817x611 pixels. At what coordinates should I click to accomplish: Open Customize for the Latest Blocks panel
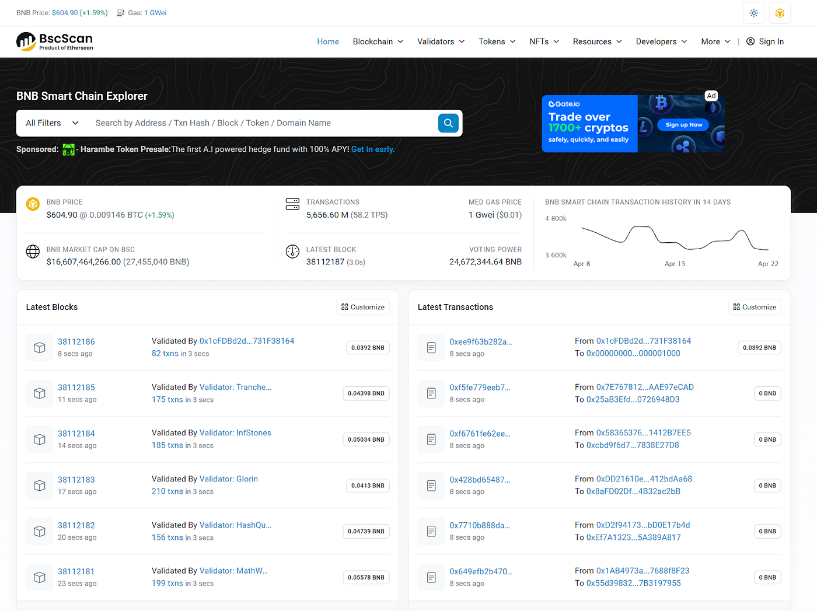tap(362, 306)
